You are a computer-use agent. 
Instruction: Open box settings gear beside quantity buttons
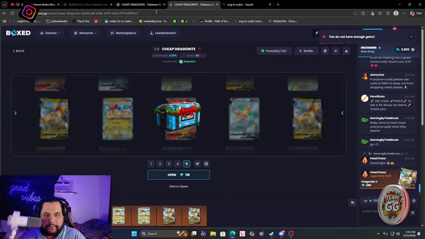[206, 164]
